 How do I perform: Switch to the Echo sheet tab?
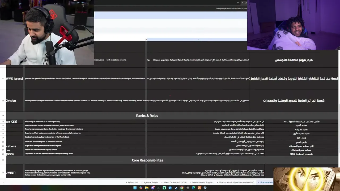tap(133, 182)
